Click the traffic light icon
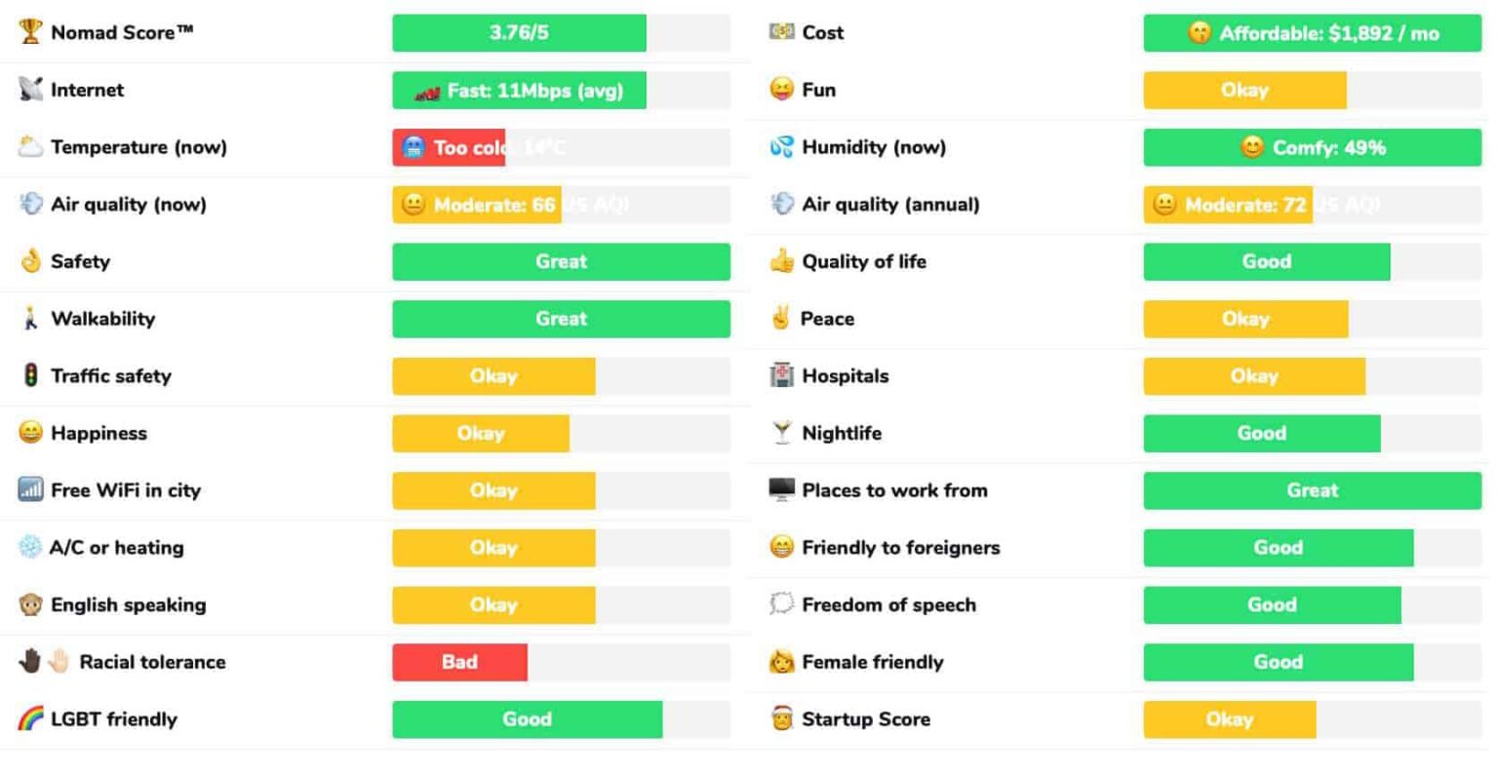 pyautogui.click(x=30, y=375)
